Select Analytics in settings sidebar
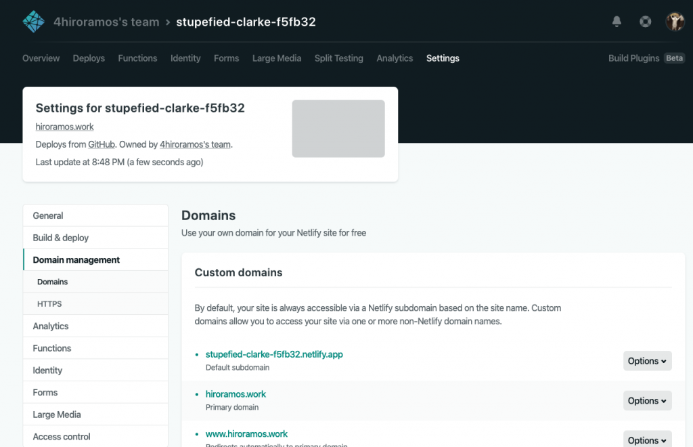The height and width of the screenshot is (447, 693). [x=95, y=326]
